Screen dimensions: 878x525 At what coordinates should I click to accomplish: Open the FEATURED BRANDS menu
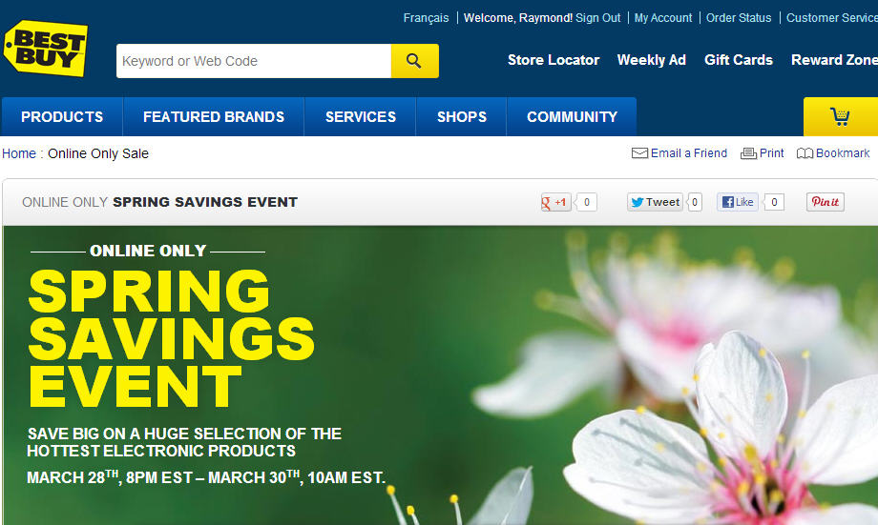(214, 116)
